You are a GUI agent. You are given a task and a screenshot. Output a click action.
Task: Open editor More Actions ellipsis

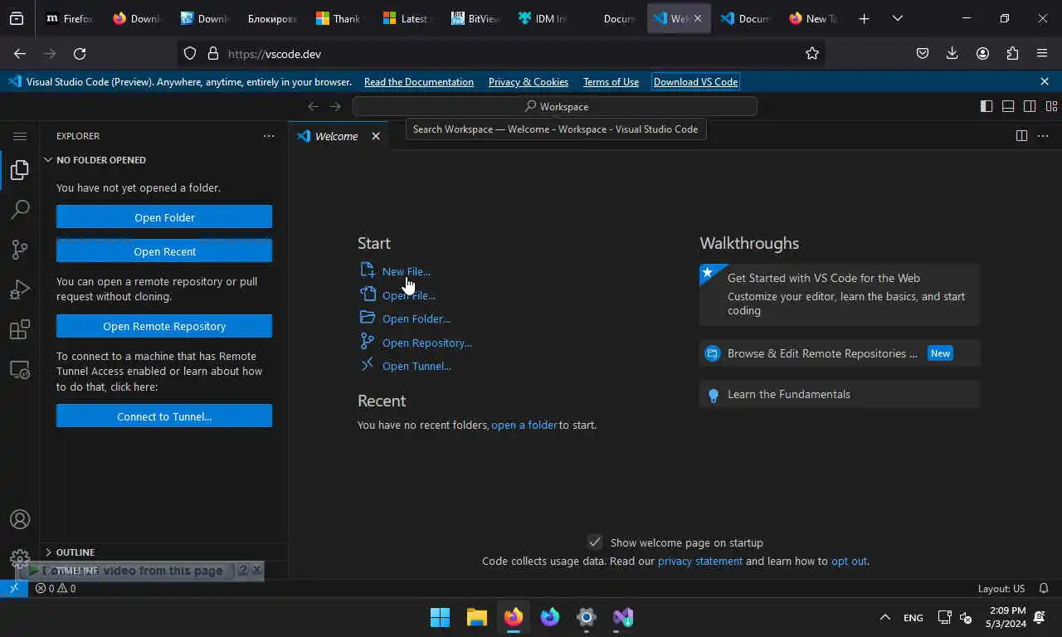(1043, 136)
